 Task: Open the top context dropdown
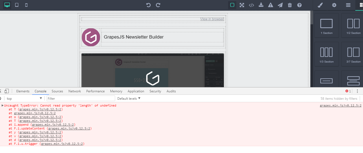point(24,98)
